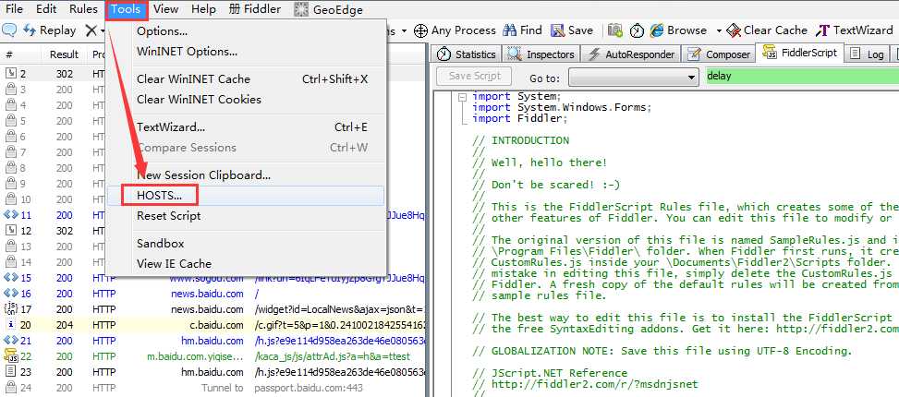899x397 pixels.
Task: Click the Fiddler menu book icon
Action: [x=235, y=9]
